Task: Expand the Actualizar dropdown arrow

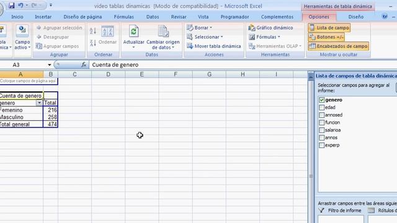Action: tap(133, 47)
